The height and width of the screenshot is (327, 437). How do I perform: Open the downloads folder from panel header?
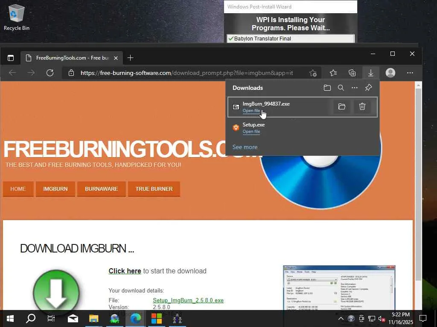[x=327, y=88]
